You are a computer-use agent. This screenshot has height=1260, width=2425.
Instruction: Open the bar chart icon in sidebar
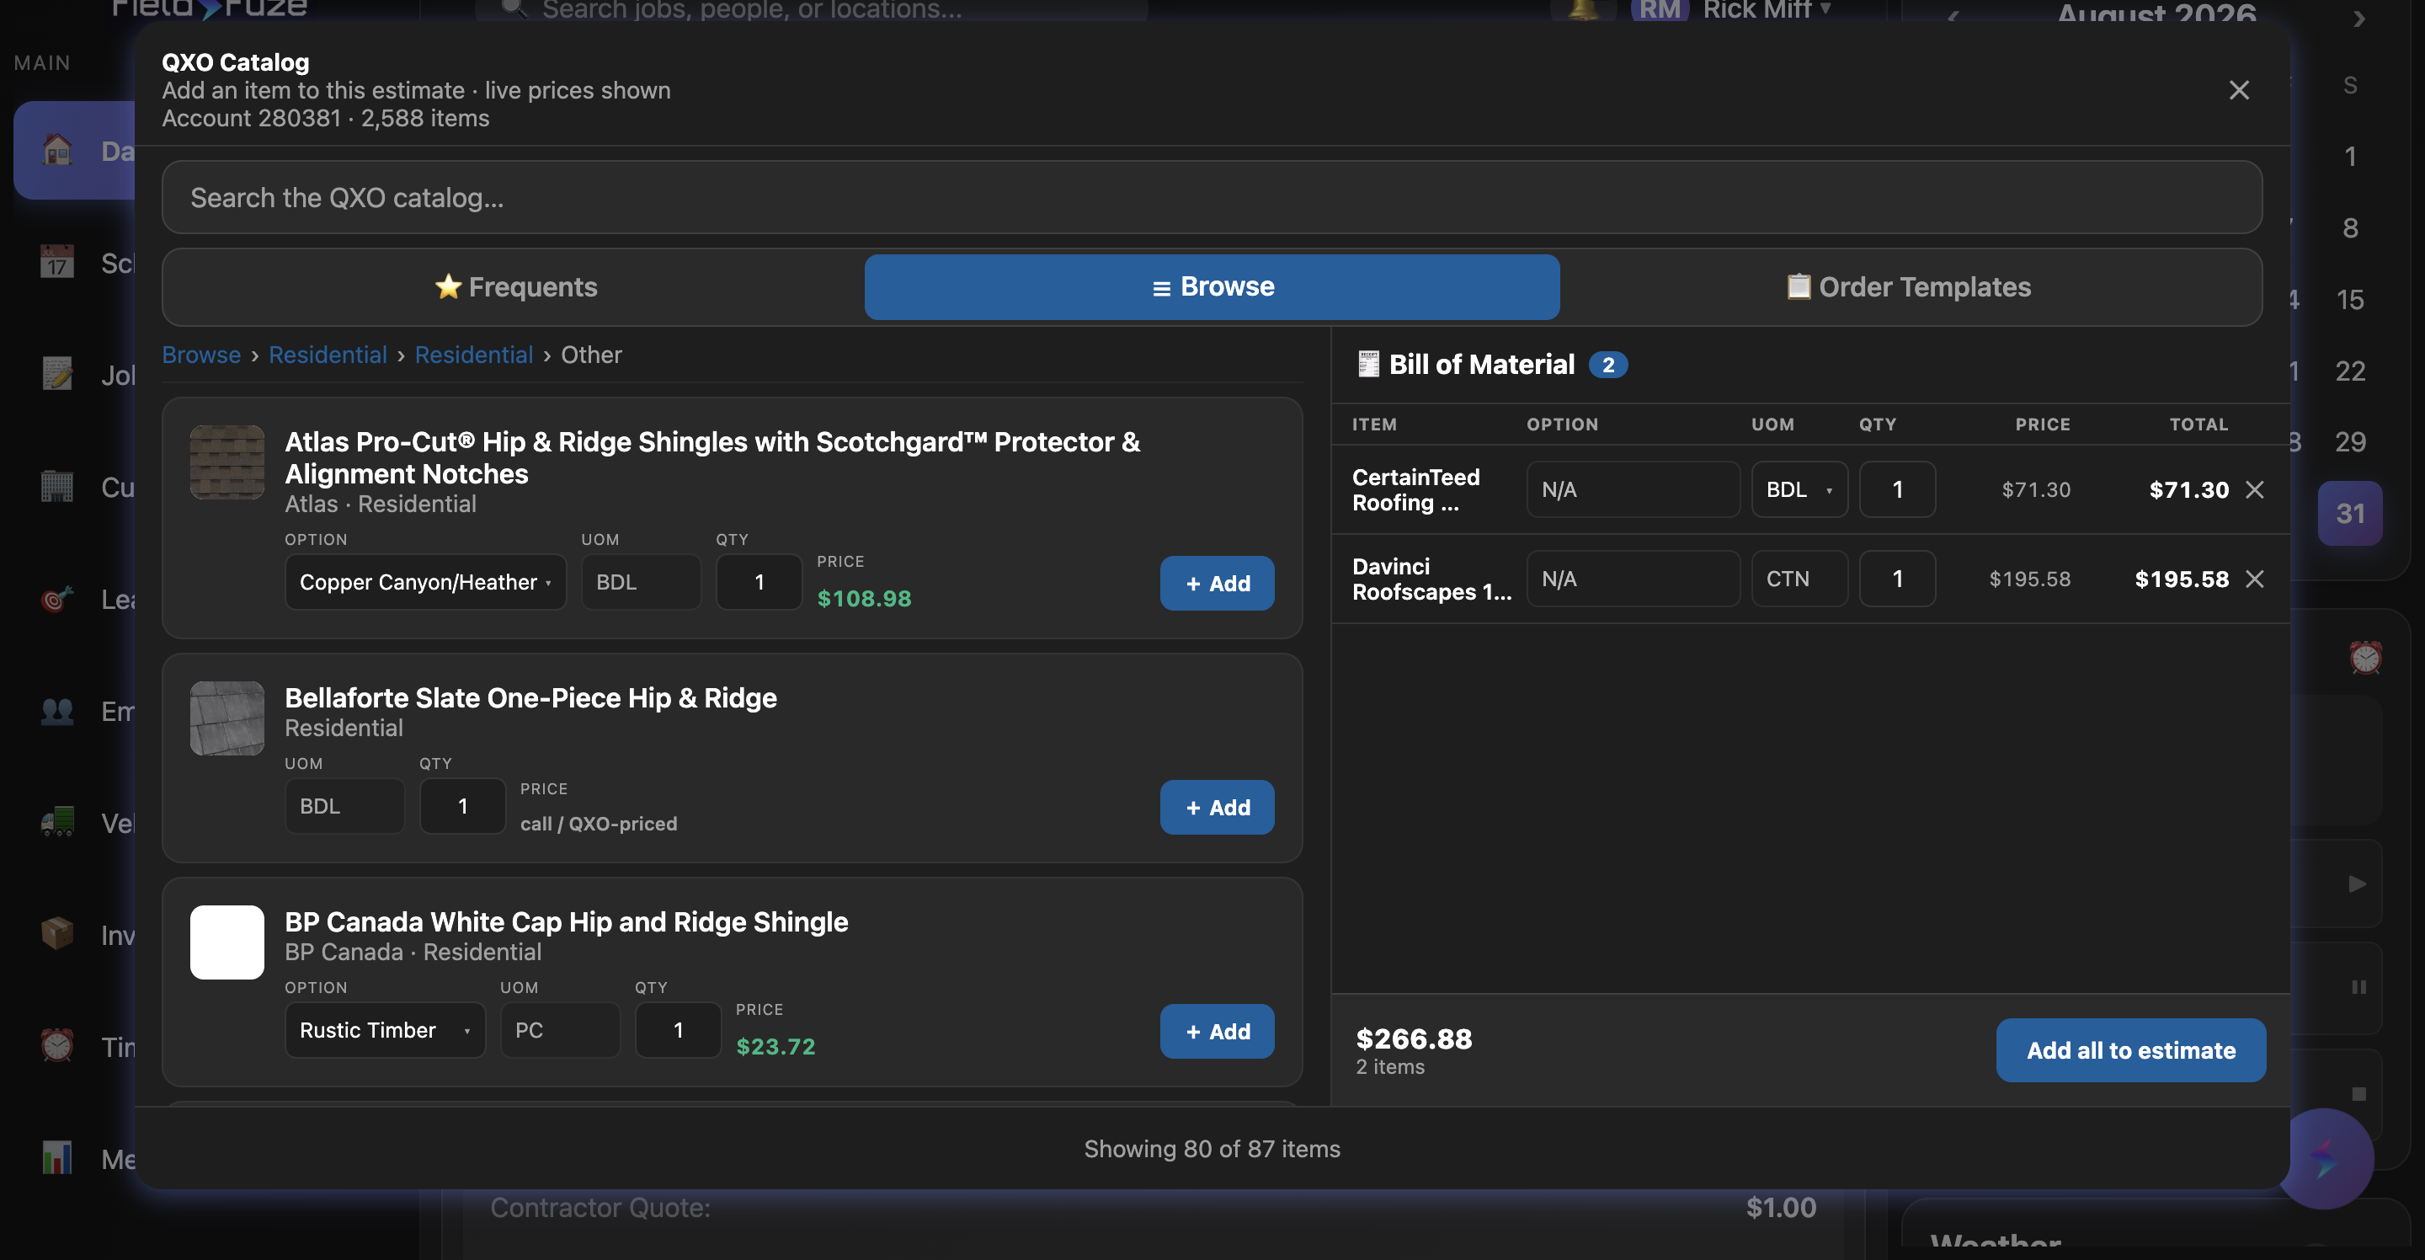click(x=57, y=1158)
